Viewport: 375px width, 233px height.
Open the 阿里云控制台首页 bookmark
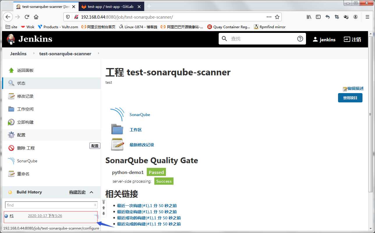pos(98,27)
